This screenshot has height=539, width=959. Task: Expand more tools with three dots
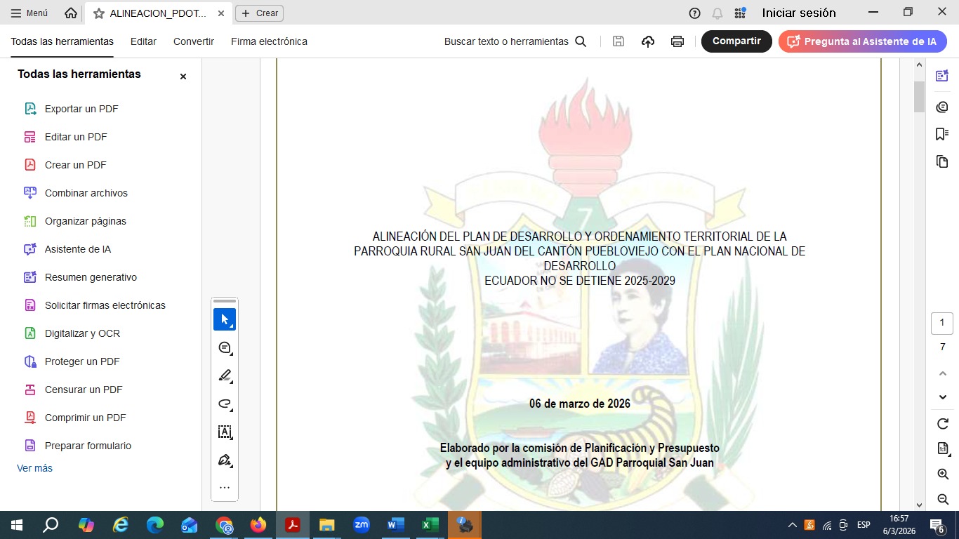(225, 488)
